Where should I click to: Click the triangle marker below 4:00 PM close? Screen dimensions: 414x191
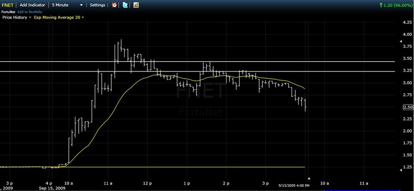tap(309, 178)
